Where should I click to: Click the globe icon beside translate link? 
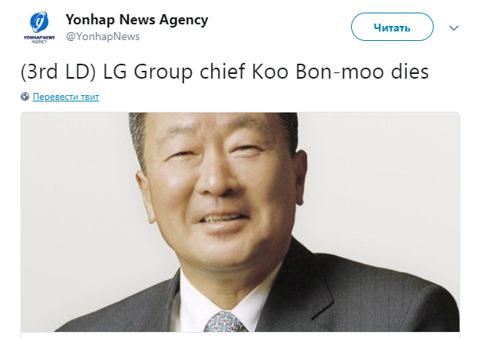(25, 97)
